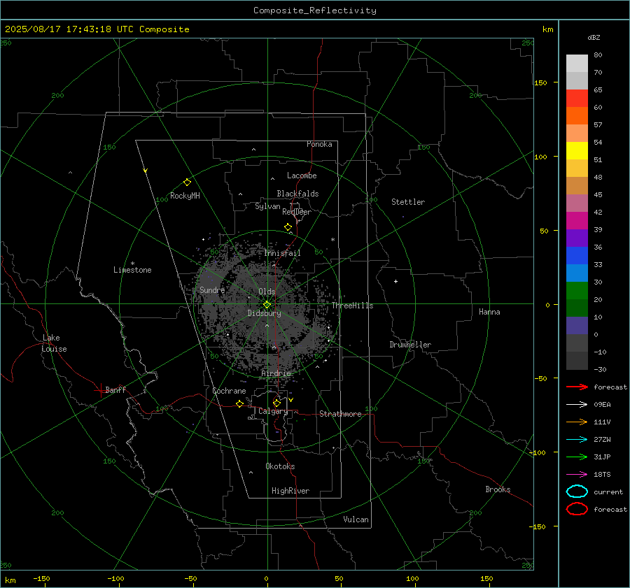Click the Olds city label

[267, 292]
